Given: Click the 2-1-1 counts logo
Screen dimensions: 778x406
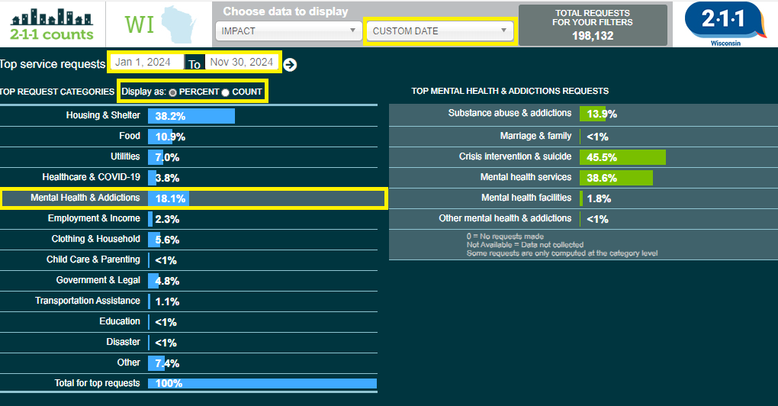Looking at the screenshot, I should [x=52, y=24].
